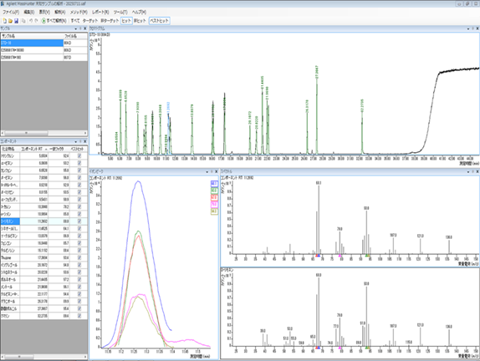This screenshot has height=361, width=480.
Task: Select the Thujone compound row
Action: (x=43, y=257)
